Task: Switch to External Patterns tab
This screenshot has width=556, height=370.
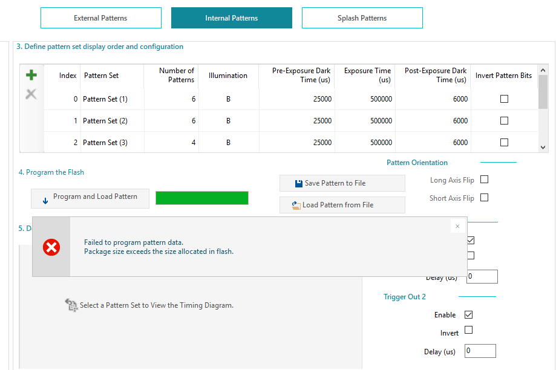Action: tap(101, 18)
